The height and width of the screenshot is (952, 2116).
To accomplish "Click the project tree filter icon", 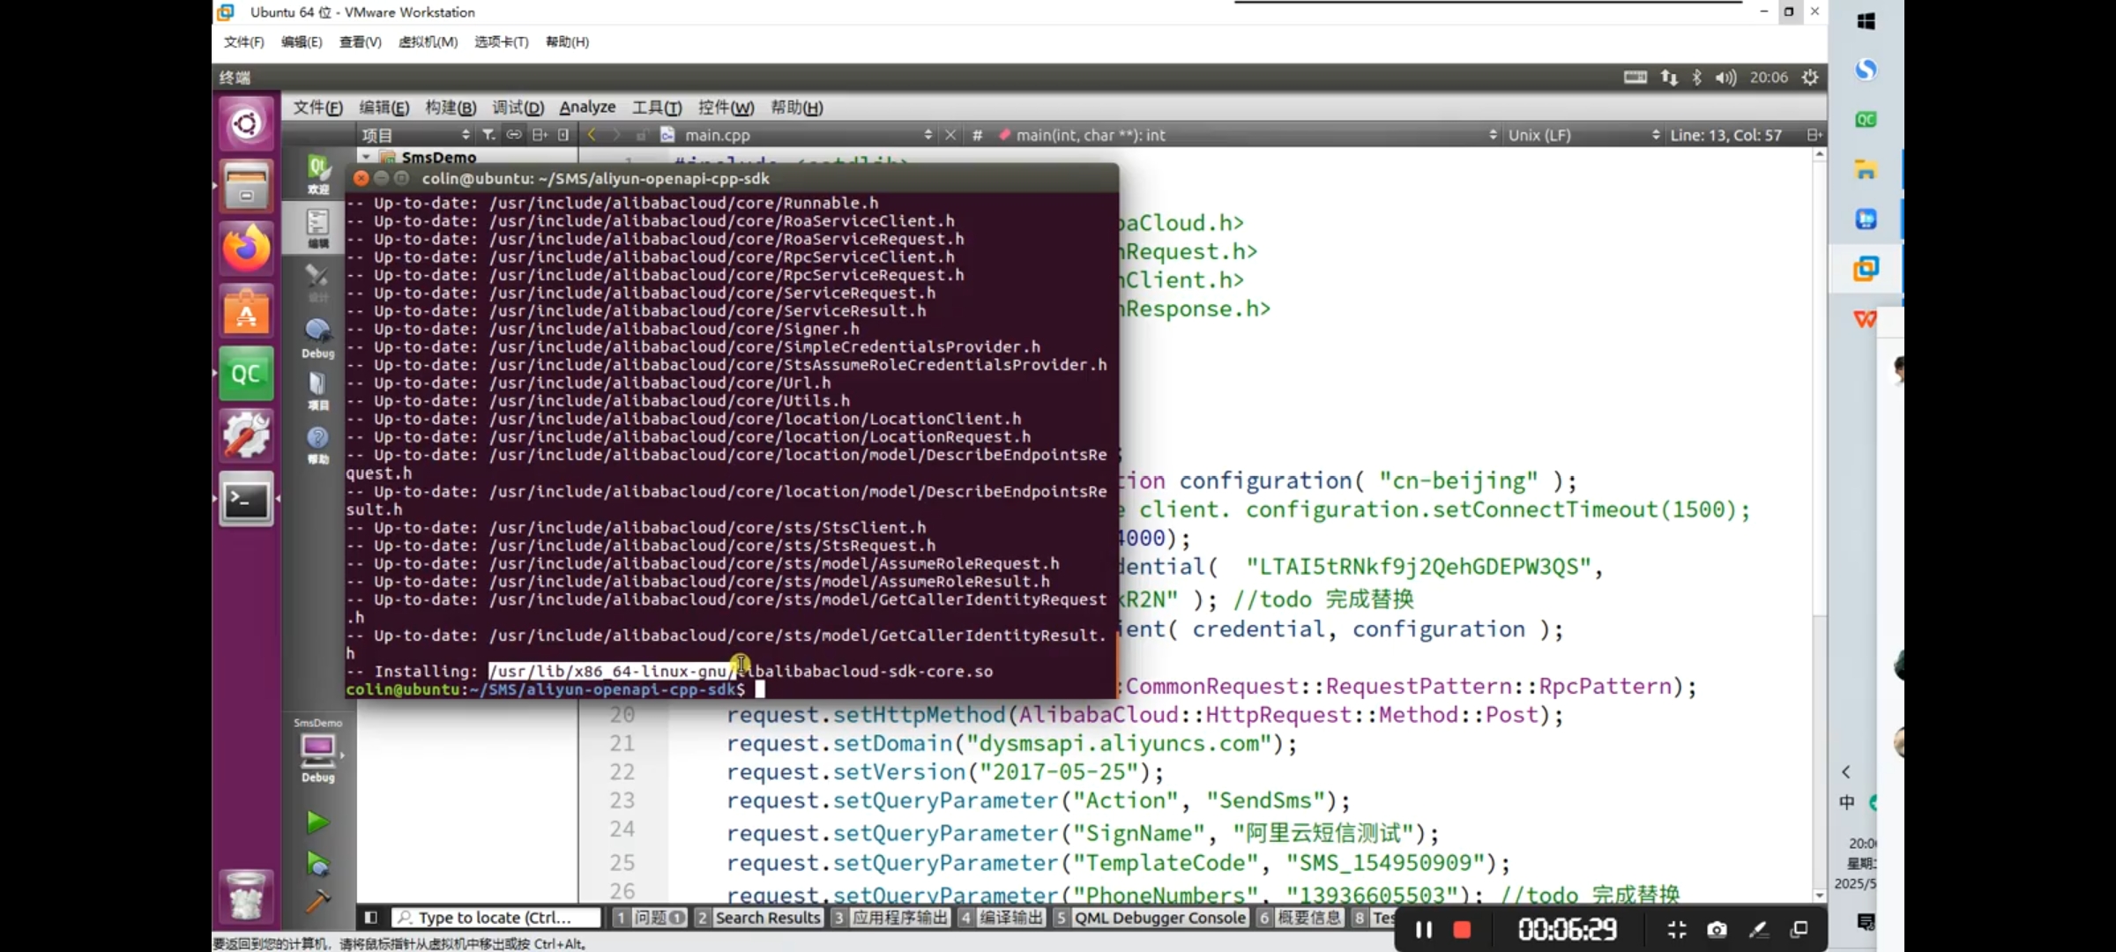I will pyautogui.click(x=488, y=135).
